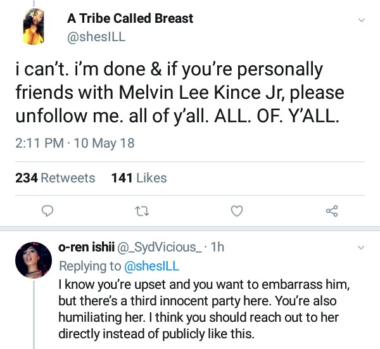Tap the share icon under the tweet
Image resolution: width=380 pixels, height=349 pixels.
[x=331, y=210]
